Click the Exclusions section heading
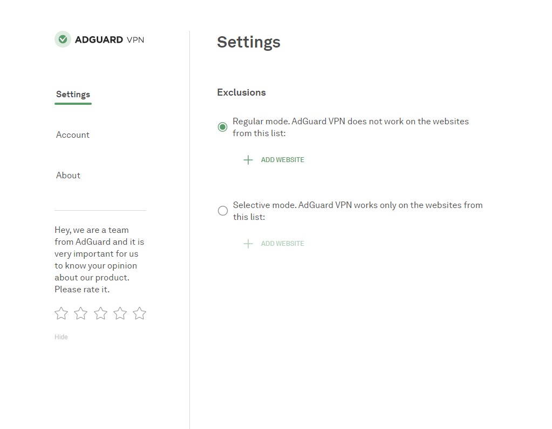This screenshot has height=429, width=552. (x=241, y=92)
